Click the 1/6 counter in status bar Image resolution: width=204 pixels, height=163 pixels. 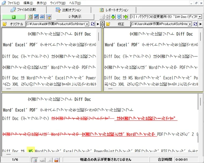point(15,160)
